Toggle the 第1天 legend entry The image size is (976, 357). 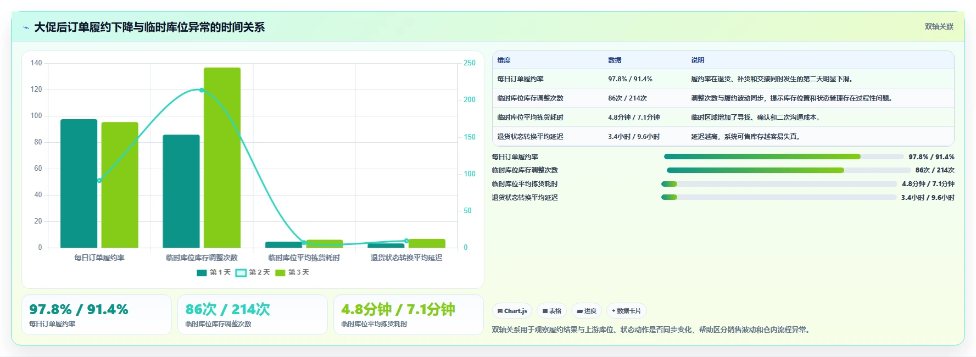tap(214, 272)
